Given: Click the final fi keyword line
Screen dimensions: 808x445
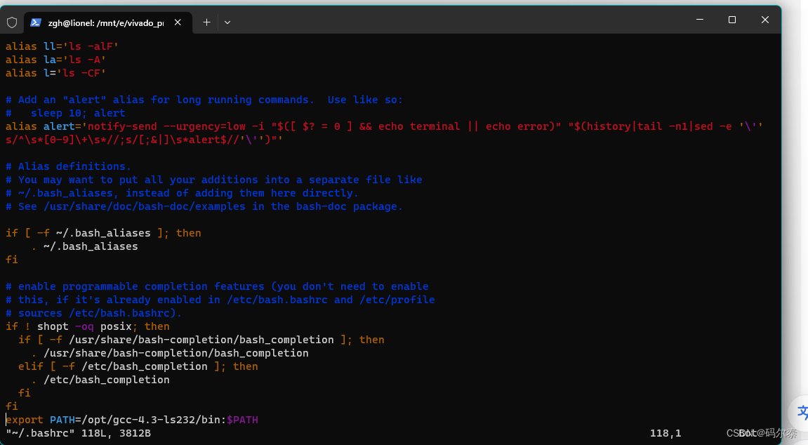Looking at the screenshot, I should pos(11,406).
